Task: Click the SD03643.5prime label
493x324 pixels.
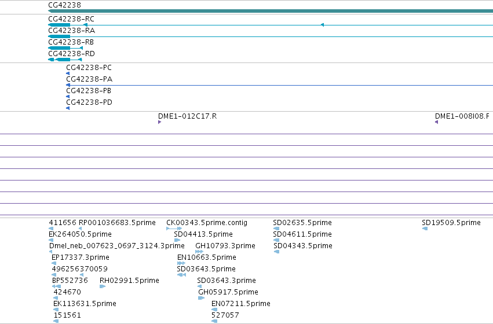Action: point(206,269)
